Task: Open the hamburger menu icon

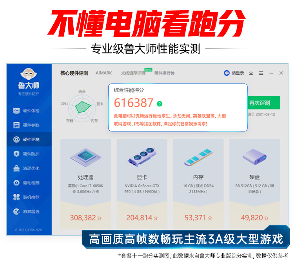Action: click(261, 73)
